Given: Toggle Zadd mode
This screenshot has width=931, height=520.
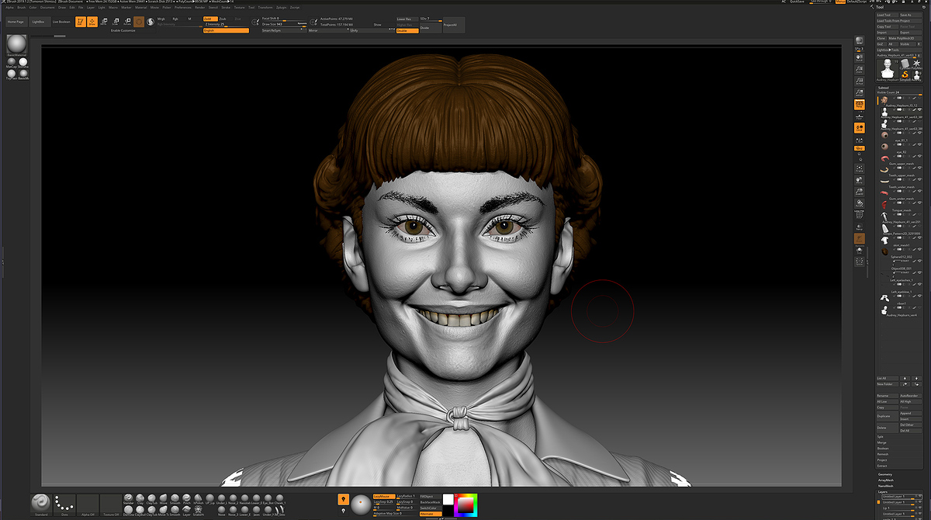Looking at the screenshot, I should tap(210, 18).
